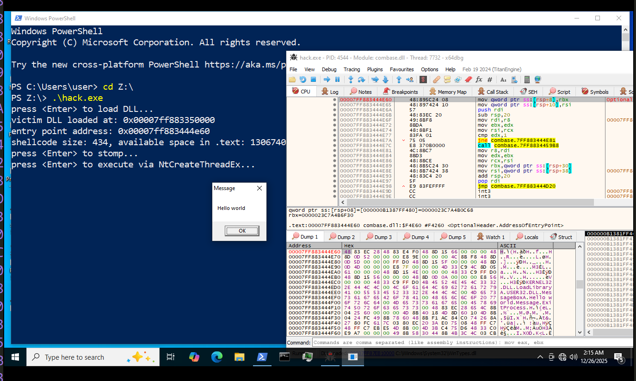
Task: Switch to the Notes tab
Action: point(361,92)
